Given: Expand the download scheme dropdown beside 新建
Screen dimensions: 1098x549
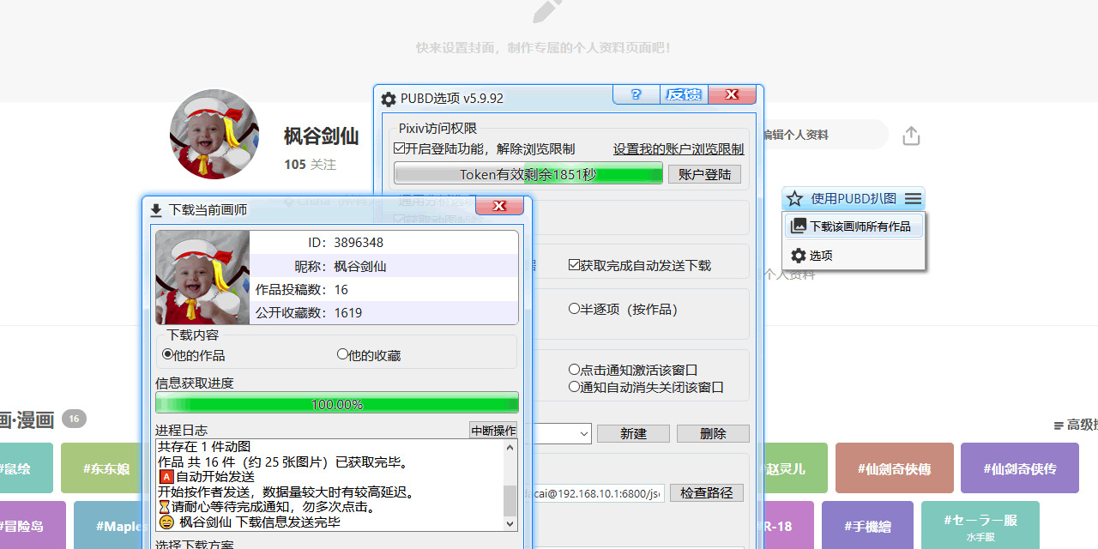Looking at the screenshot, I should pyautogui.click(x=583, y=434).
